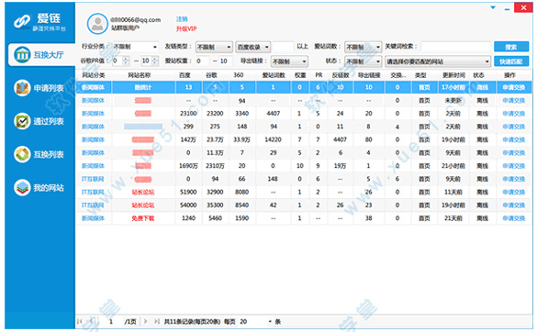
Task: Click the 爱站权重 maximum input field
Action: 225,61
